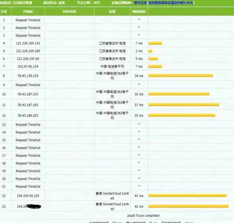Click the 路由终点: 香港 header text

coord(54,3)
